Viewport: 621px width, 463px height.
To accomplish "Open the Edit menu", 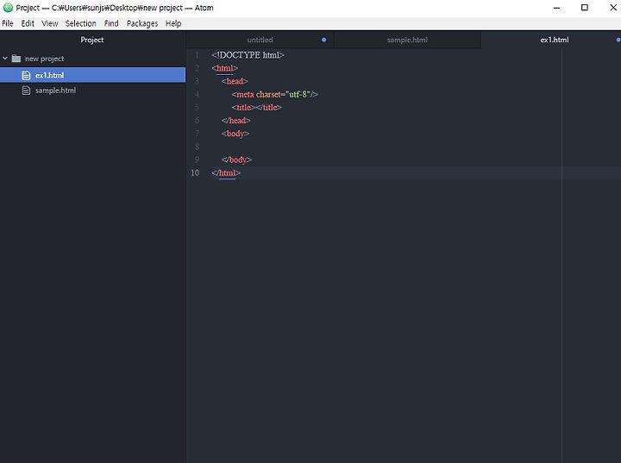I will click(x=28, y=23).
